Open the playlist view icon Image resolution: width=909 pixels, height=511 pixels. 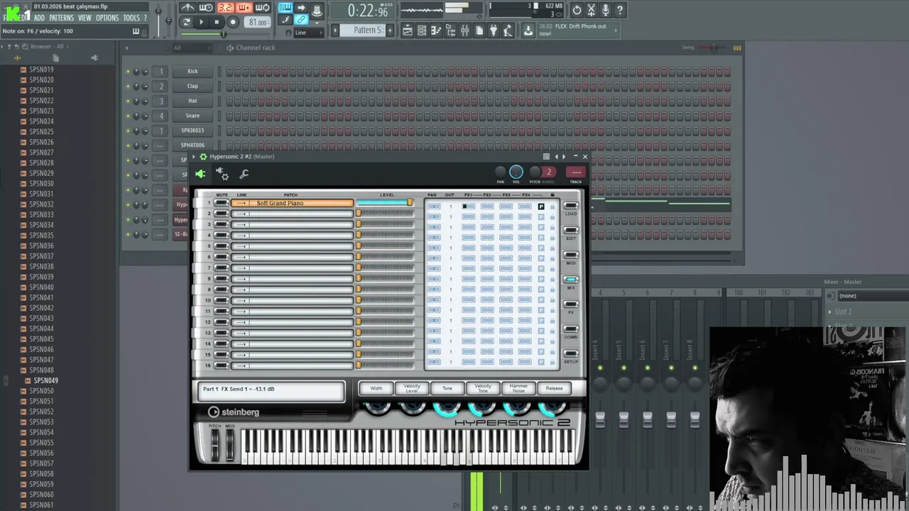(x=408, y=31)
